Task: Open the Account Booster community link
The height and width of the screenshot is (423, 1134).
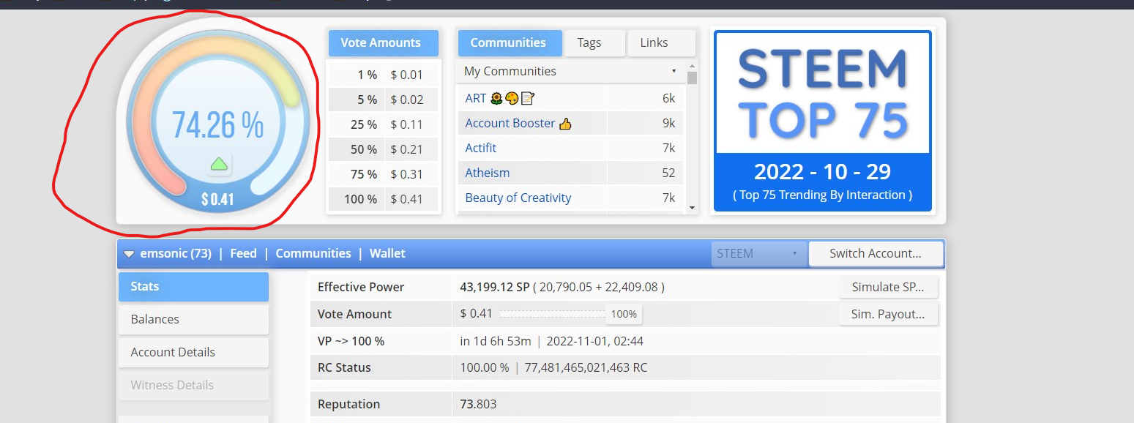Action: pos(510,123)
